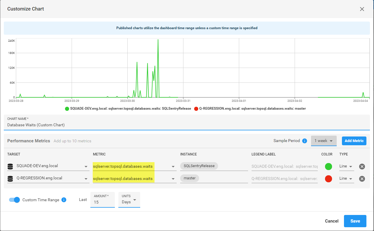
Task: Click the database icon beside SQUADE-DEV.eng.local
Action: coord(10,167)
